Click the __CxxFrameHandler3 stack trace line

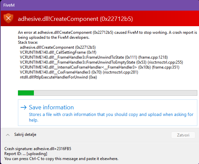pos(79,72)
